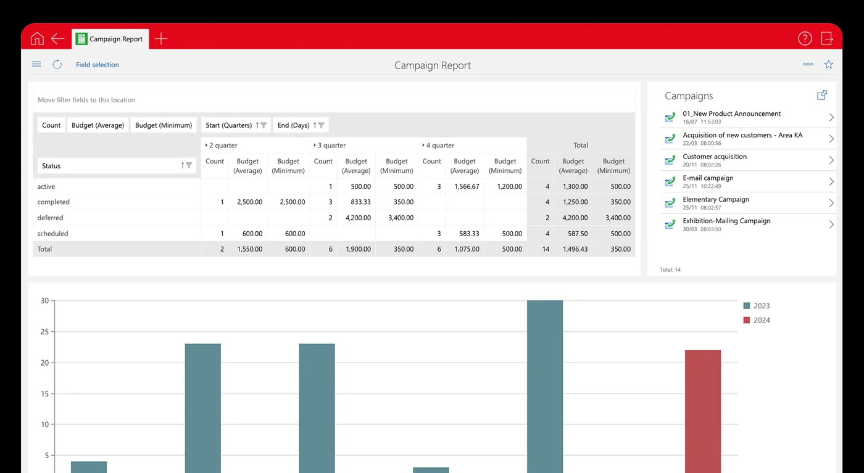Click the filter fields drop area

(333, 100)
